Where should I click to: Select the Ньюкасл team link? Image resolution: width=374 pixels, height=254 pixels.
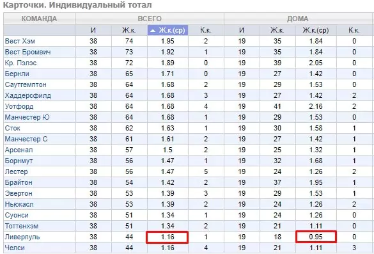click(x=19, y=204)
